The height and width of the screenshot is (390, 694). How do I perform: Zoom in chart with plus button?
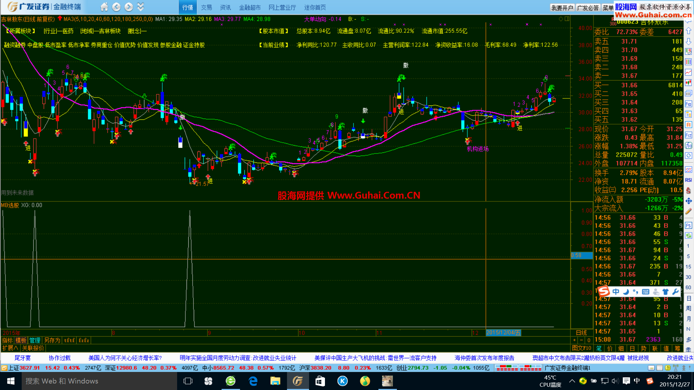coord(574,340)
